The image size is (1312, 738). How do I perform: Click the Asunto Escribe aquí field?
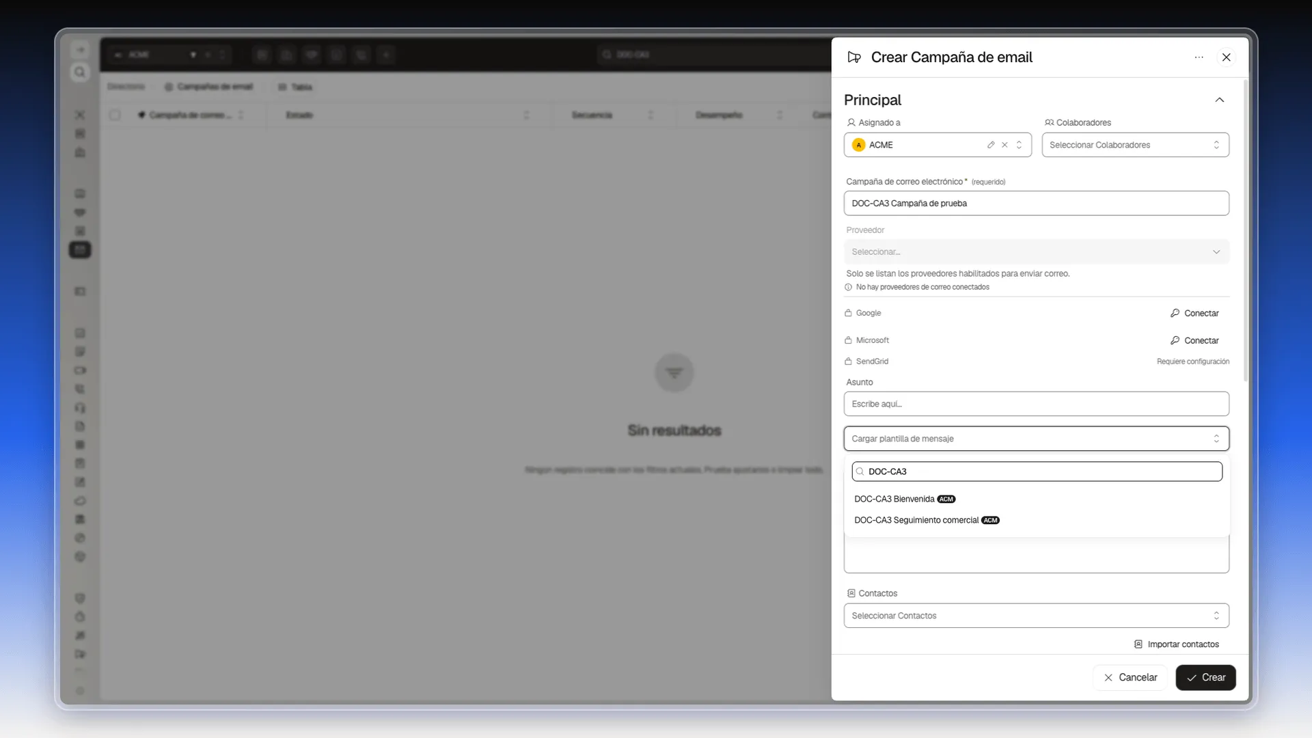pyautogui.click(x=1036, y=404)
